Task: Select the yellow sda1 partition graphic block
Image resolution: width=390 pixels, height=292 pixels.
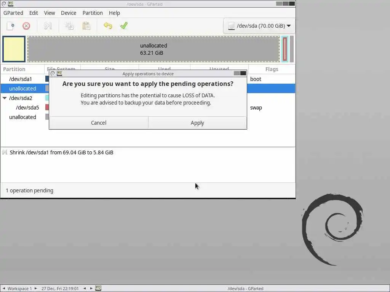Action: (x=14, y=49)
